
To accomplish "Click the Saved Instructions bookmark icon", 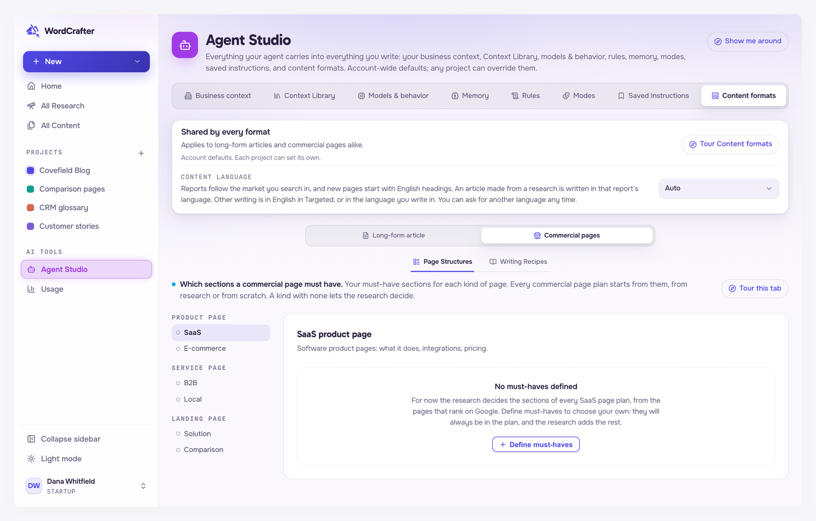I will pyautogui.click(x=621, y=96).
